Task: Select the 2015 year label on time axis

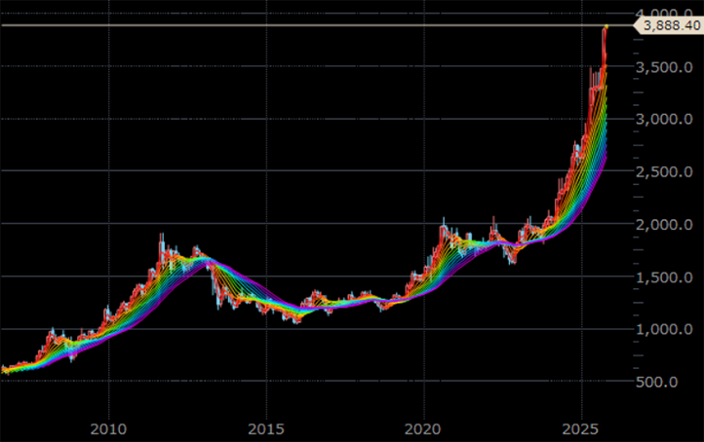Action: 266,428
